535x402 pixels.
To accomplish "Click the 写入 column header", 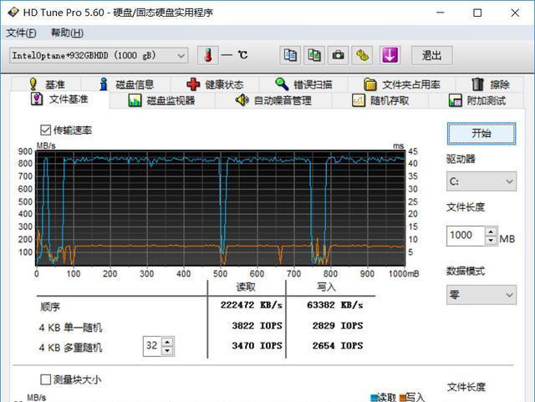I will click(326, 287).
